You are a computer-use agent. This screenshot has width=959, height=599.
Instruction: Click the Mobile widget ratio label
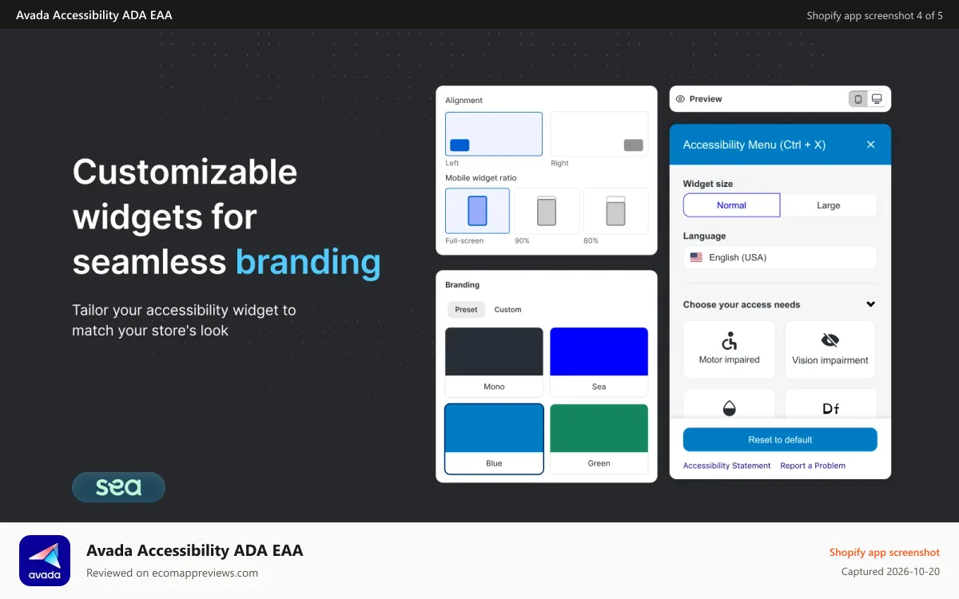pyautogui.click(x=481, y=178)
